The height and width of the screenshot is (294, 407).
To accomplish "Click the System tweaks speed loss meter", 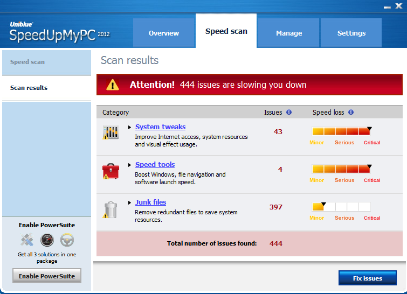I will point(341,131).
